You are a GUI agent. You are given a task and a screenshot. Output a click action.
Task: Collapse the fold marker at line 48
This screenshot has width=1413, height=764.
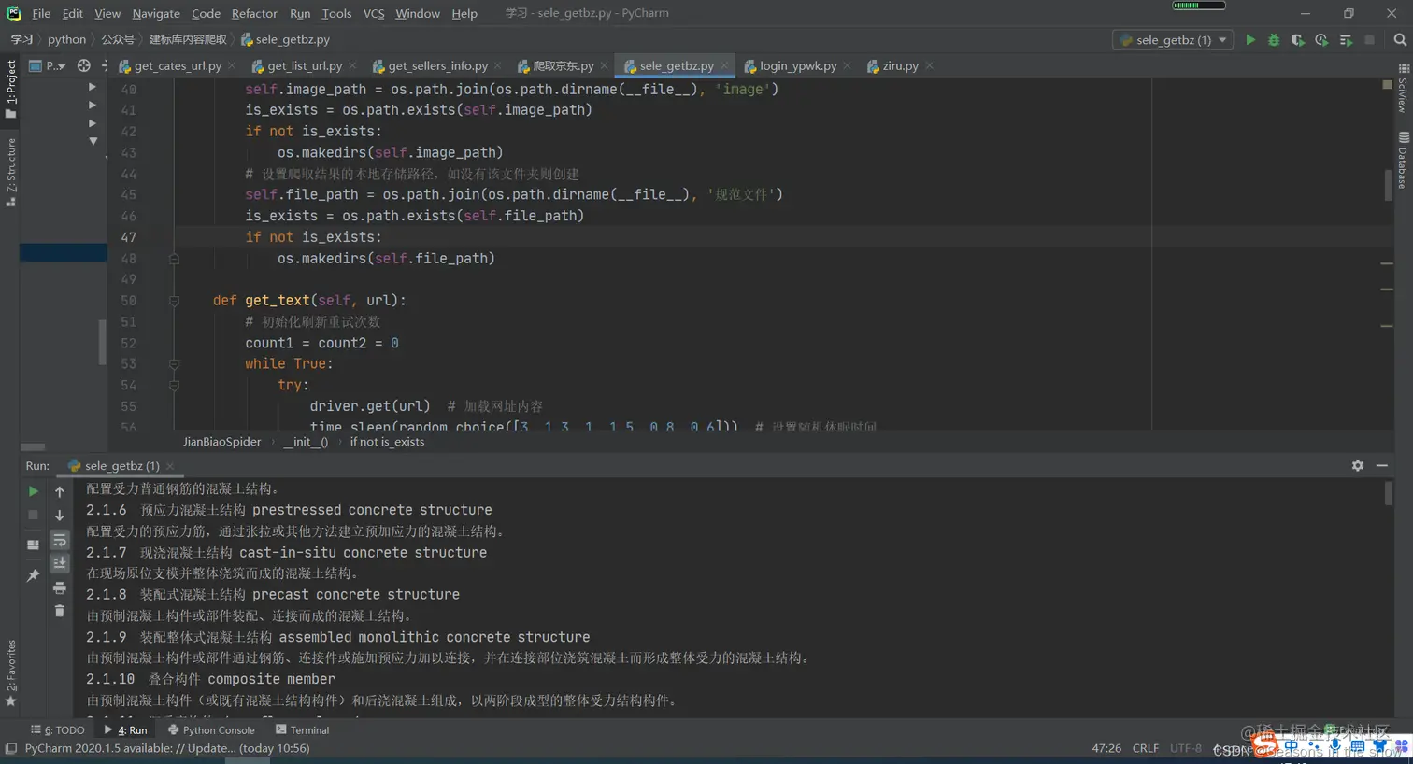[x=174, y=259]
